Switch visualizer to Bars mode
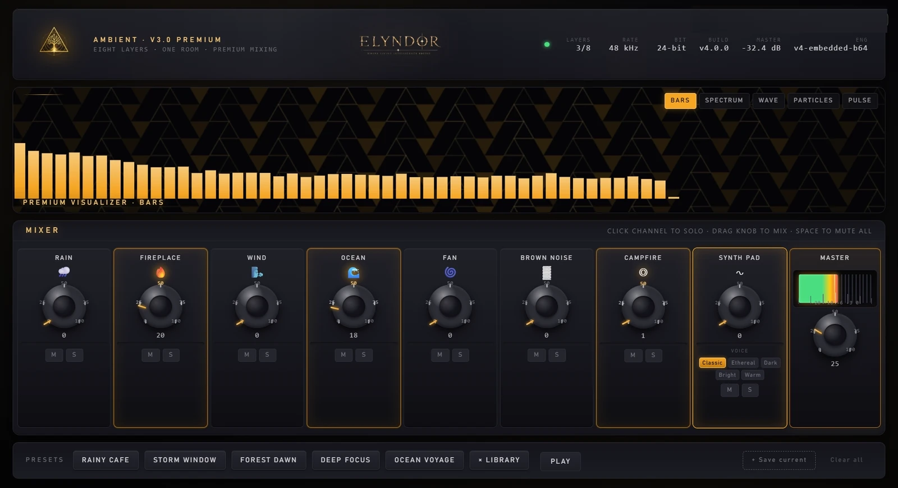Viewport: 898px width, 488px height. tap(680, 100)
